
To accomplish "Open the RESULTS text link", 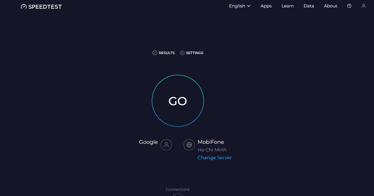I will coord(166,53).
